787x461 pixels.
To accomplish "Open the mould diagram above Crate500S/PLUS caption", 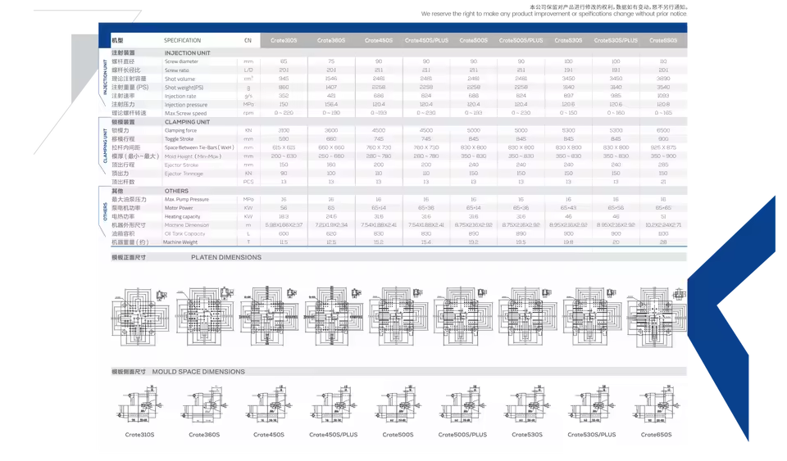I will pos(462,404).
